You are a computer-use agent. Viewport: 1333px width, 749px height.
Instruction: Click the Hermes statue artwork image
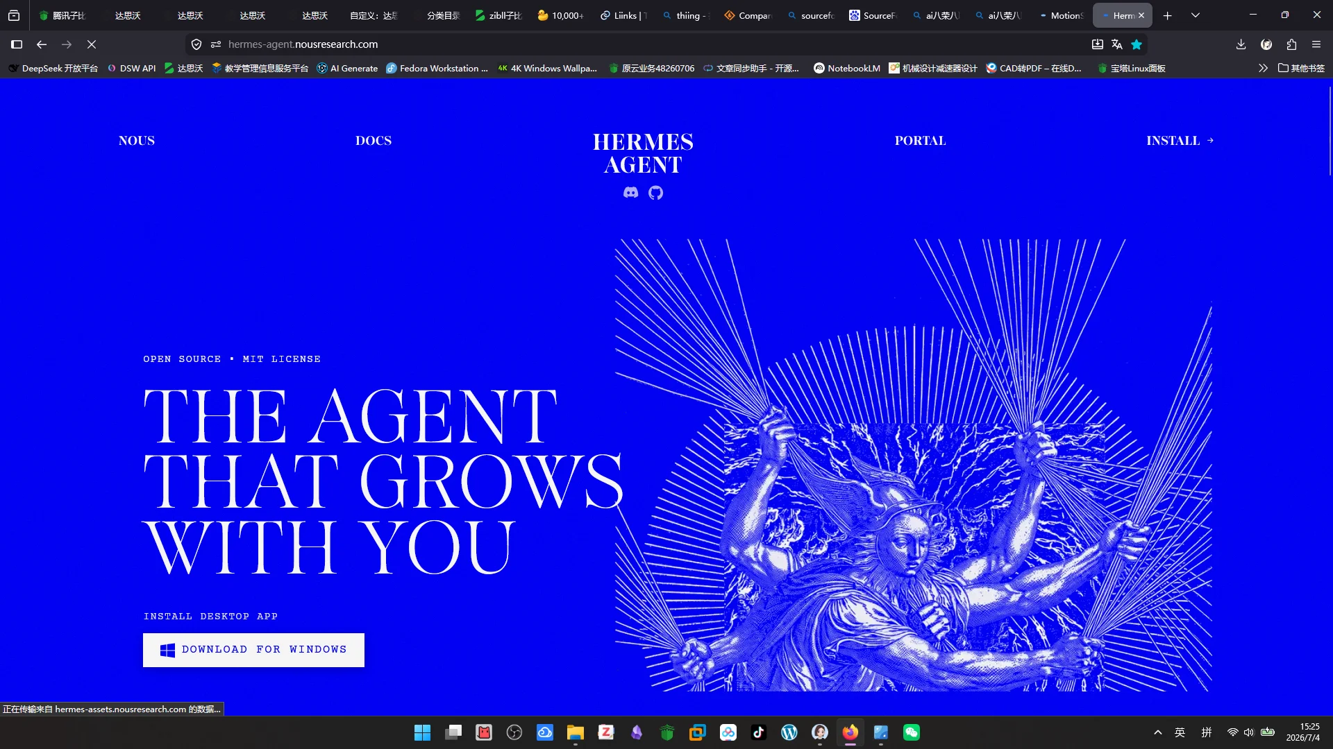click(913, 465)
